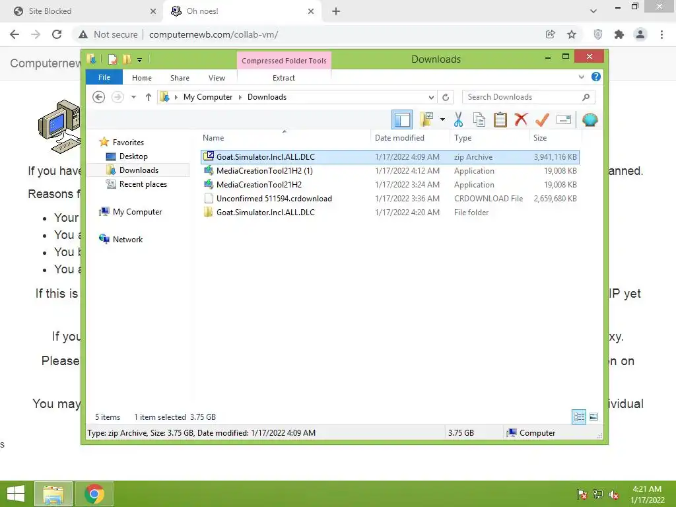Click the blue shell icon in the toolbar
Viewport: 676px width, 507px height.
pyautogui.click(x=590, y=119)
